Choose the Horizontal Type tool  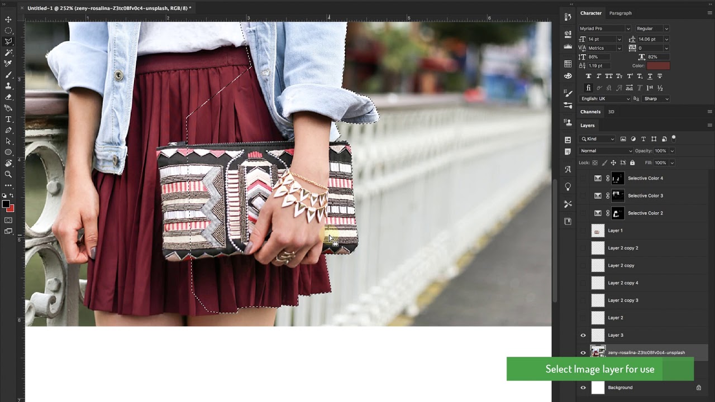[8, 119]
